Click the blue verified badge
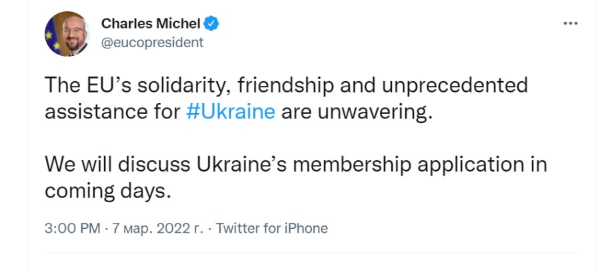600x272 pixels. (x=212, y=24)
